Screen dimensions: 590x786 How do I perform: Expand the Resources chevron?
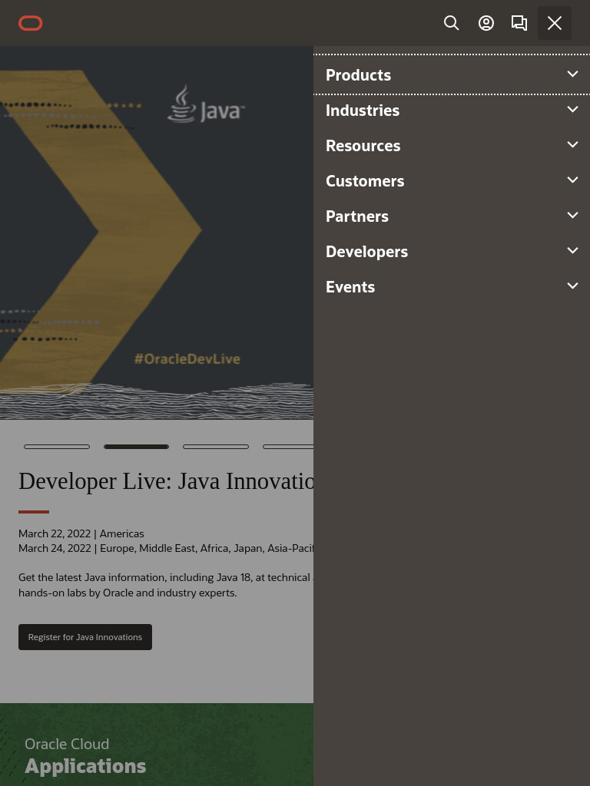[x=572, y=144]
